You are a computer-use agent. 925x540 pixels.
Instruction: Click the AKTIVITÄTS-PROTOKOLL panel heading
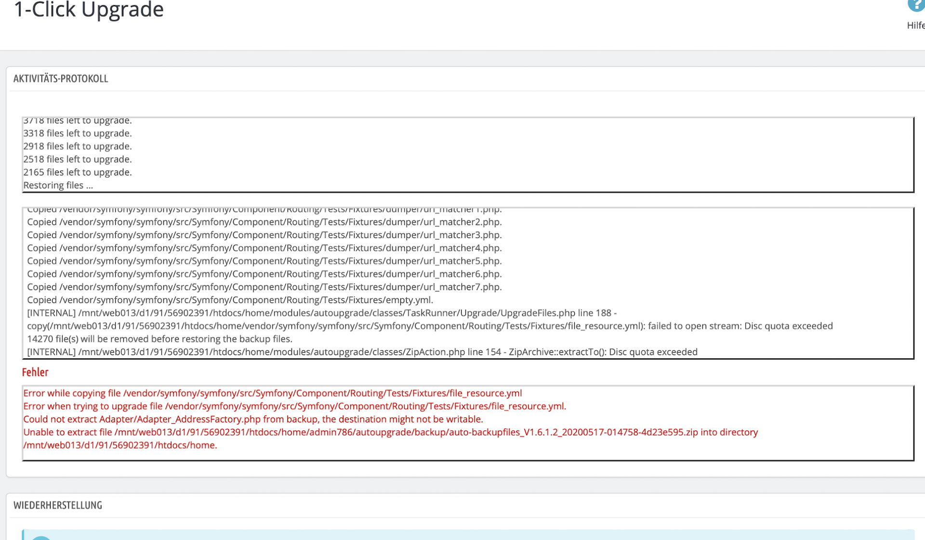point(61,79)
